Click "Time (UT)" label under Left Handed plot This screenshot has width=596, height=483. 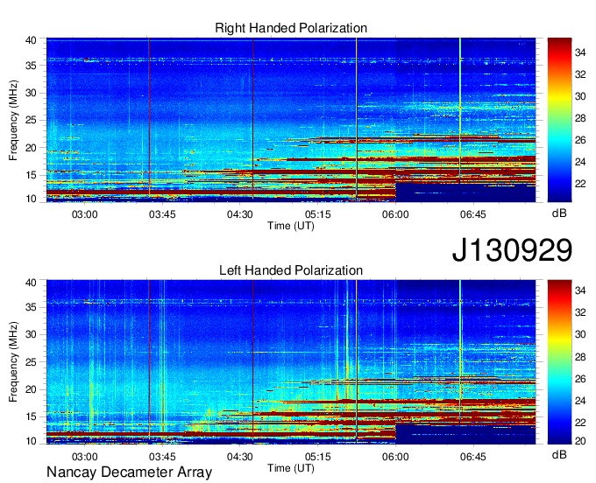(x=291, y=468)
